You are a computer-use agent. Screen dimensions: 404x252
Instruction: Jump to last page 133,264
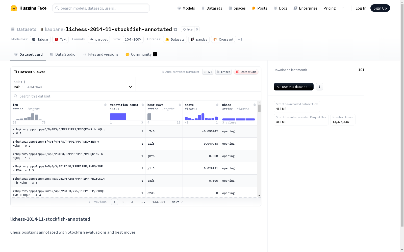coord(159,202)
